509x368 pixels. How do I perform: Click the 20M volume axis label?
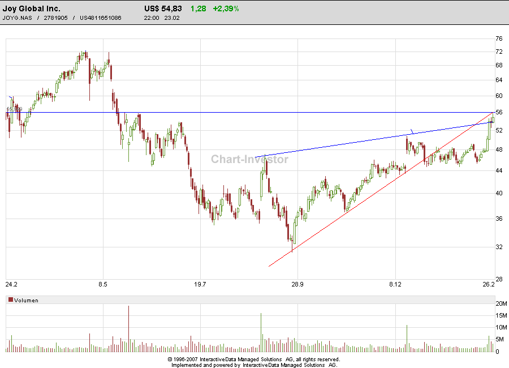pyautogui.click(x=500, y=304)
